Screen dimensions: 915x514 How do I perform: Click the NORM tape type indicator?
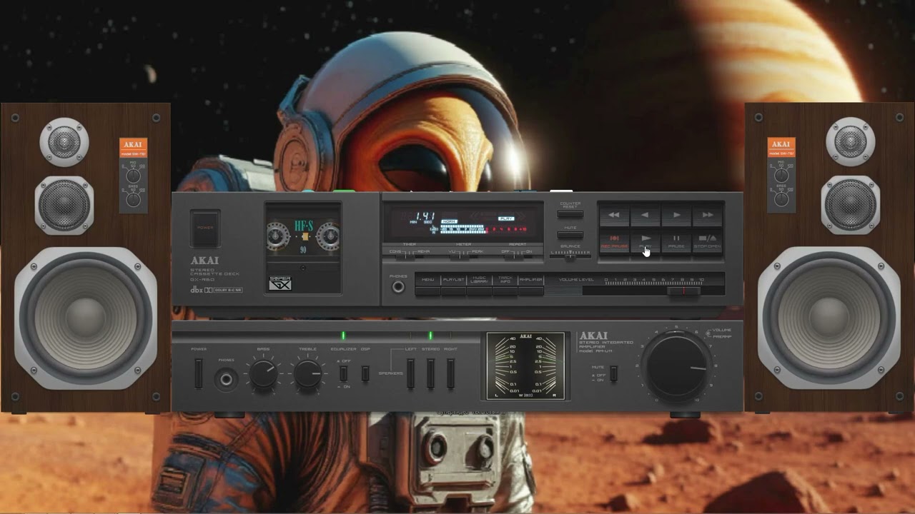pyautogui.click(x=450, y=221)
